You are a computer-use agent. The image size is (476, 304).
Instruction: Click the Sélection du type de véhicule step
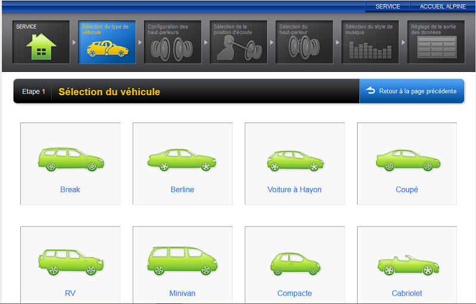(107, 42)
